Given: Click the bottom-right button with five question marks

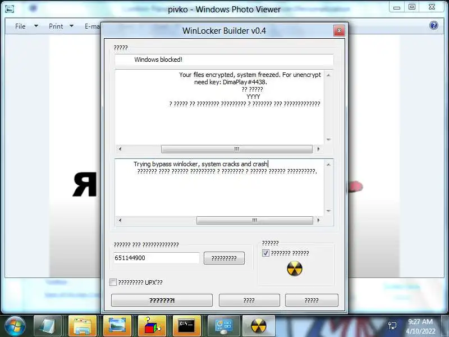Looking at the screenshot, I should pos(311,300).
